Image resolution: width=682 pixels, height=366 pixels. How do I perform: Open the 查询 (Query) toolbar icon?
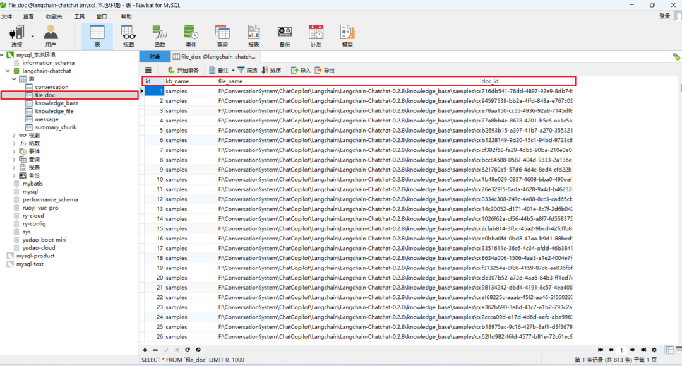(222, 36)
